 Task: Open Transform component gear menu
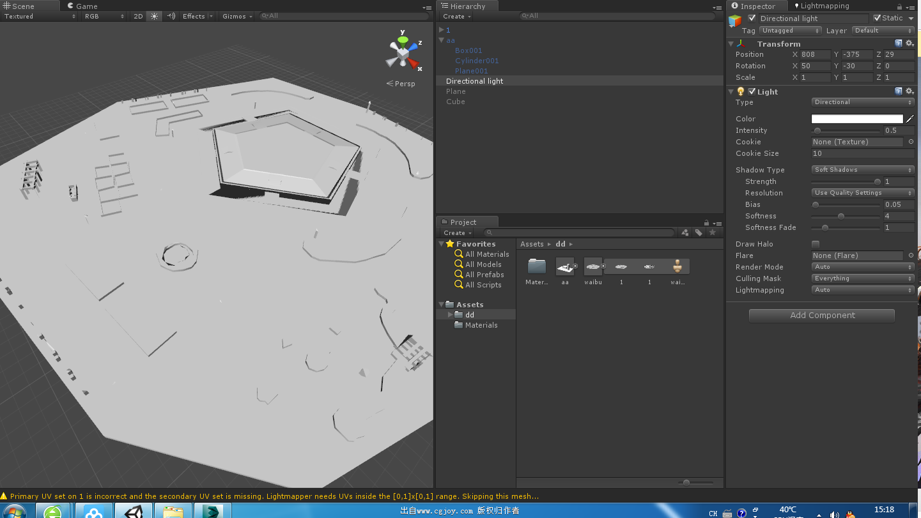pyautogui.click(x=909, y=43)
